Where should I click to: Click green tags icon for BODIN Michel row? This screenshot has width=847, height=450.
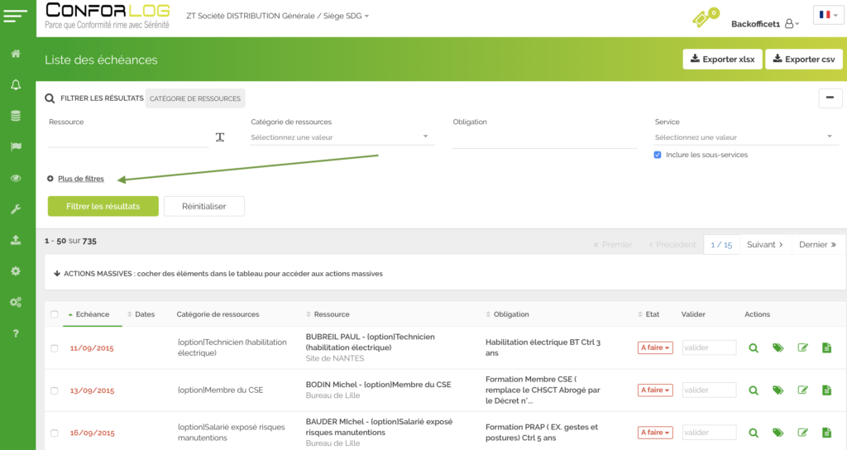(x=778, y=390)
